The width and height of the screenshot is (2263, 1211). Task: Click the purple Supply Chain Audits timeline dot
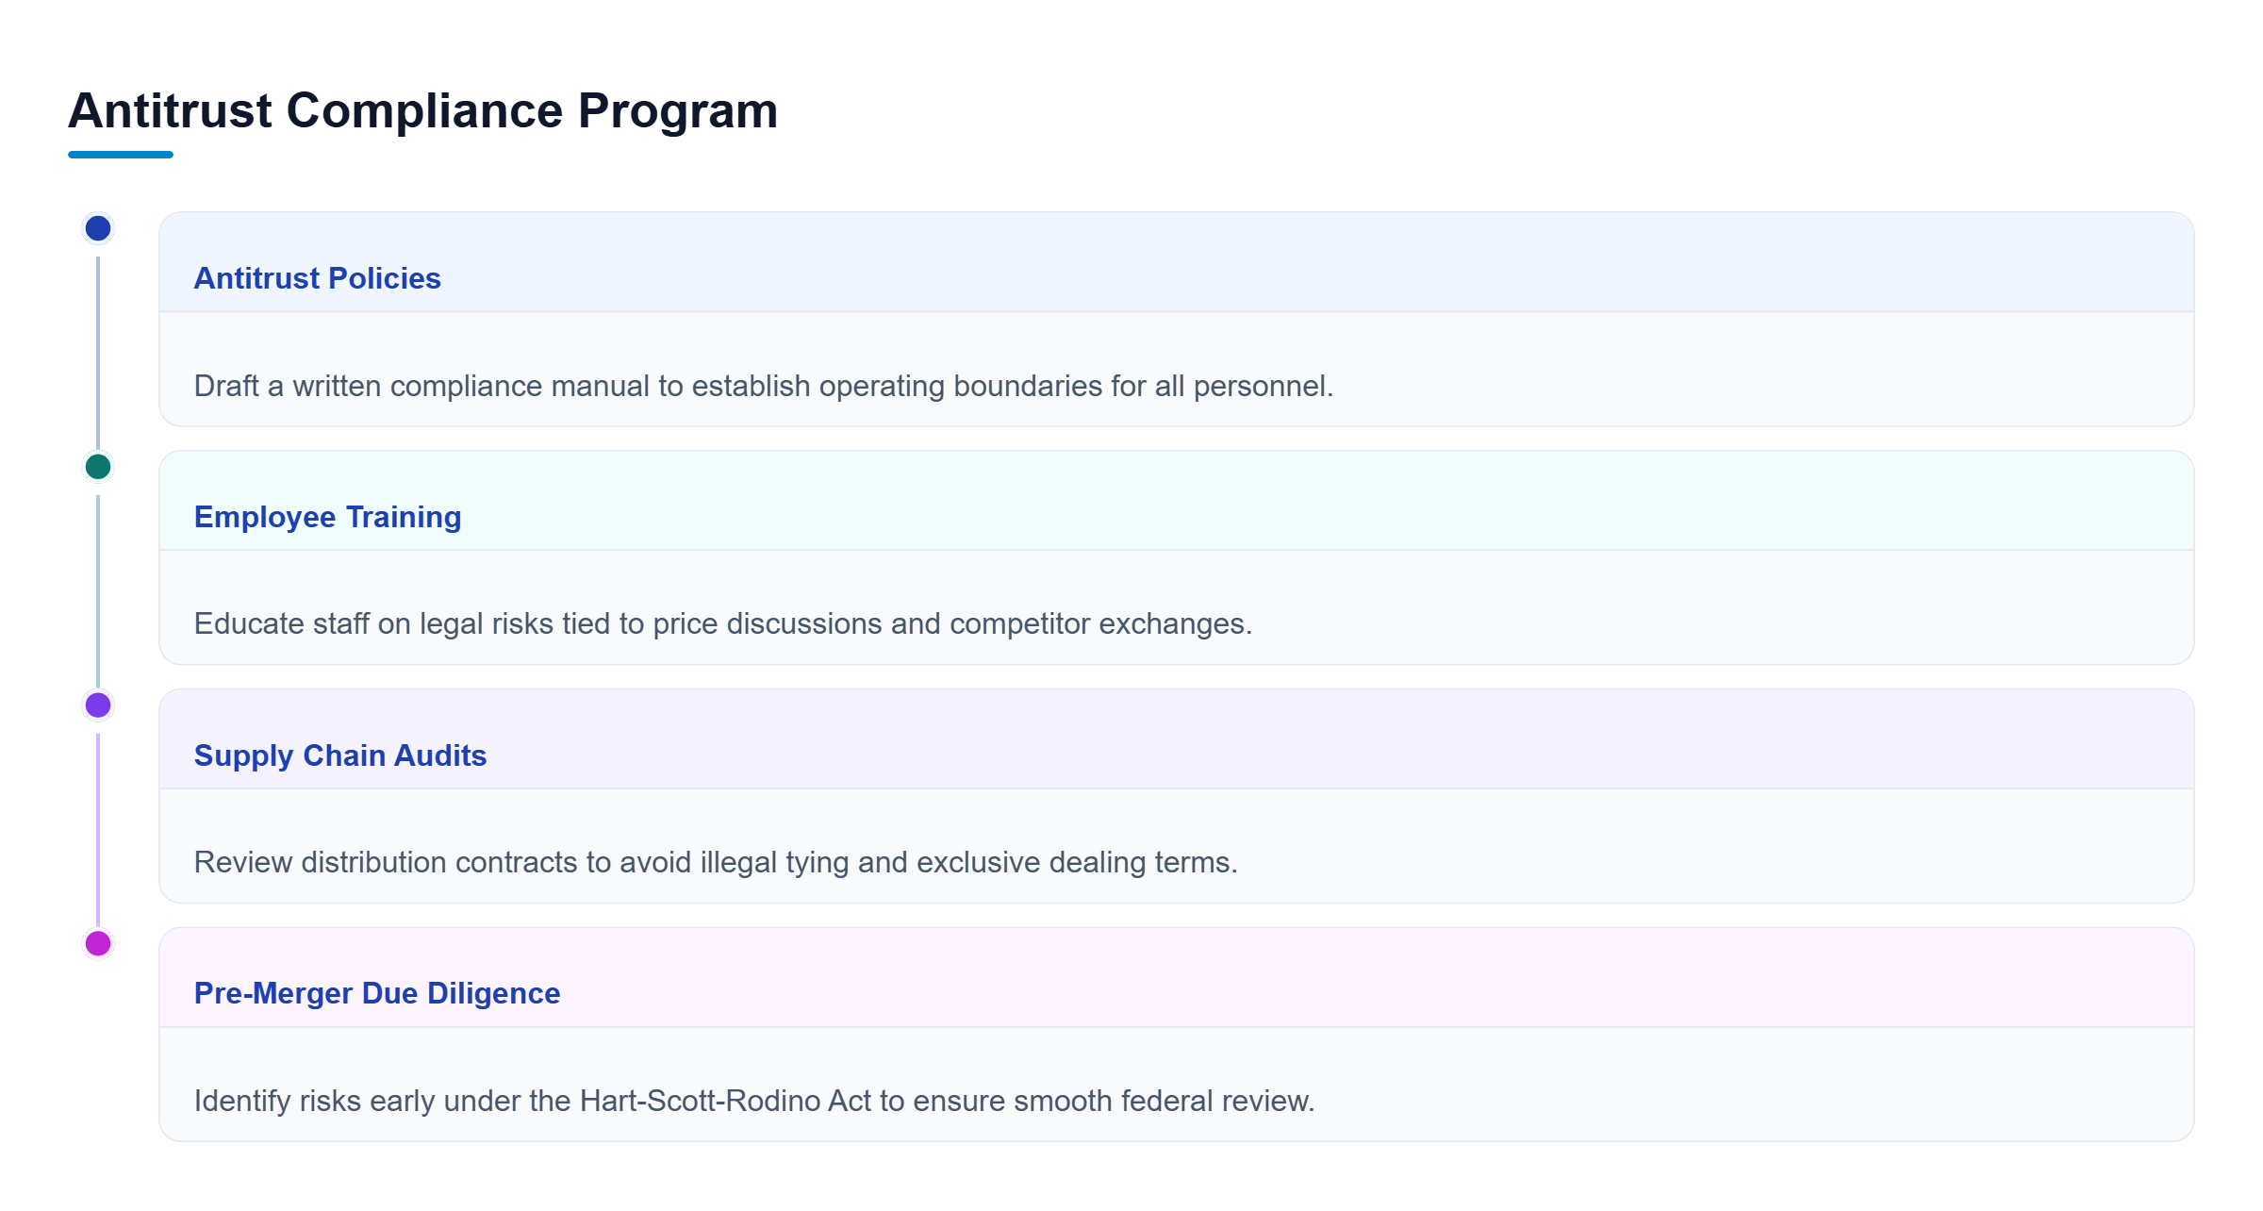pos(98,705)
